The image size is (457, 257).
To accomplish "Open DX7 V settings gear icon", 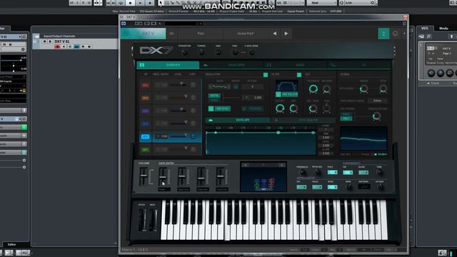I will pos(395,34).
